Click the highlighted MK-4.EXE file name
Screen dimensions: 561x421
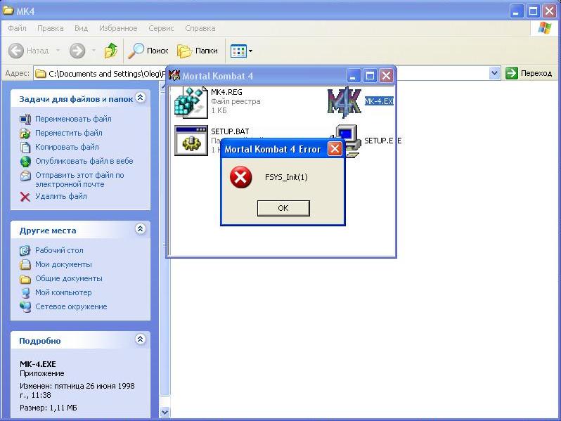point(379,101)
